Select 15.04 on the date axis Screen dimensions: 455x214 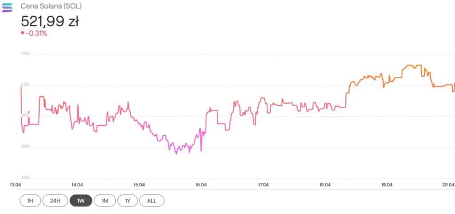click(139, 185)
